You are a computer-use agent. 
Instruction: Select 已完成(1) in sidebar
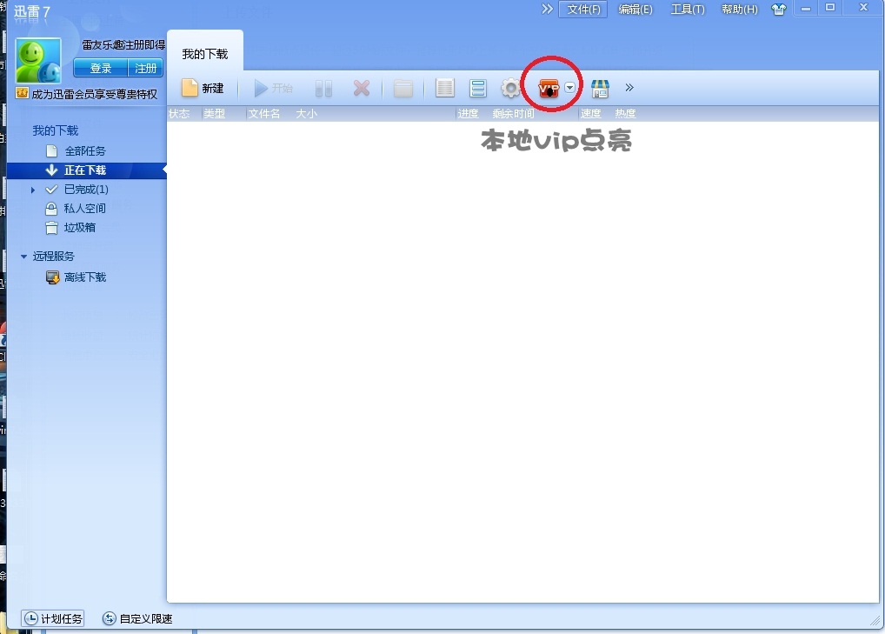click(86, 189)
